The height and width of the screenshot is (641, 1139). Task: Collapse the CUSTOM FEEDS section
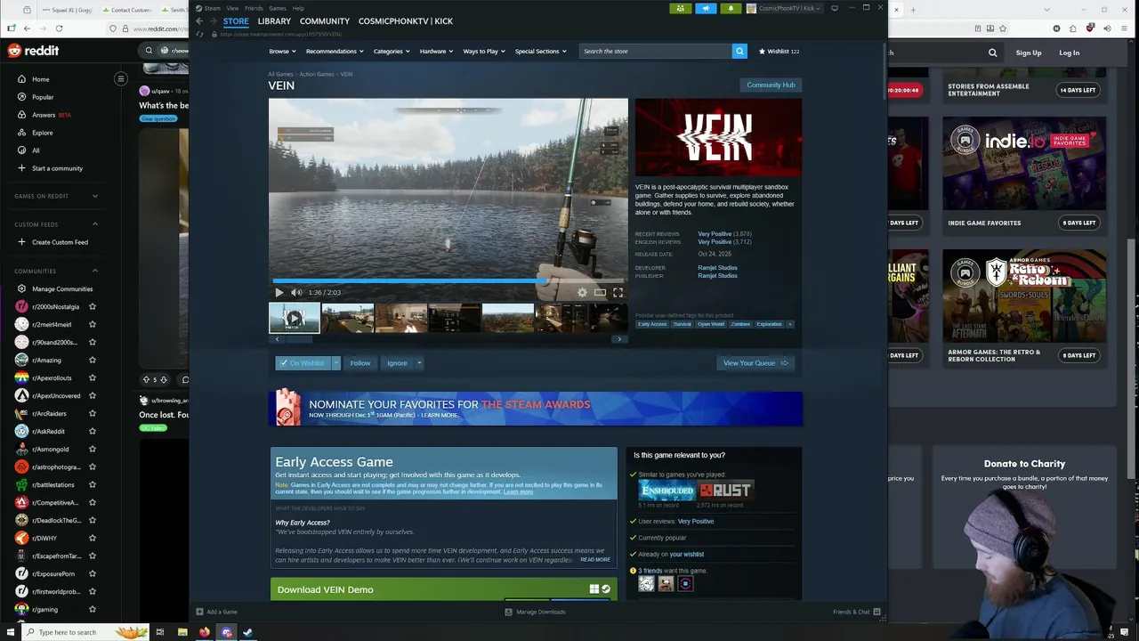[56, 224]
